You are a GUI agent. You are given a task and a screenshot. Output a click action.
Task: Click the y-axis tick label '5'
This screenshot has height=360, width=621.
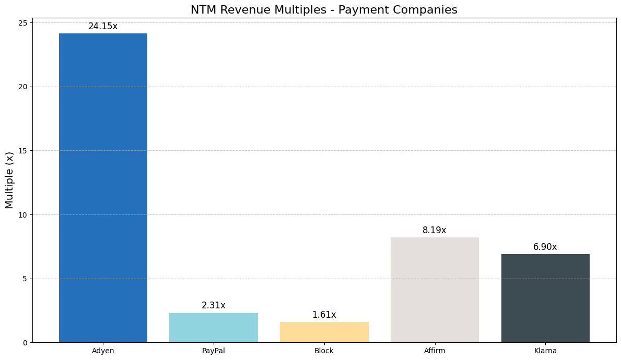[x=26, y=279]
